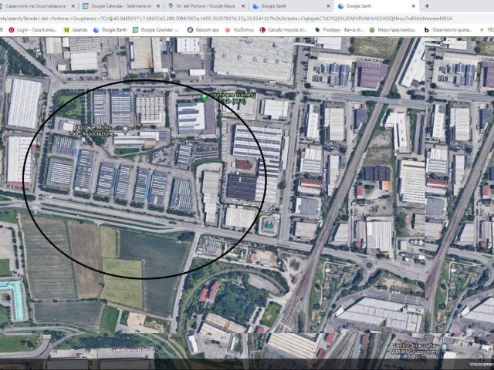494x370 pixels.
Task: Click the Hurricane Training Club map pin
Action: pyautogui.click(x=205, y=97)
